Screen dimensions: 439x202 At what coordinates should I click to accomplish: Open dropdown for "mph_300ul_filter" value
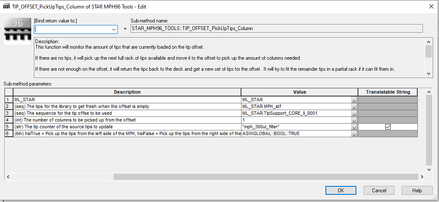point(354,127)
